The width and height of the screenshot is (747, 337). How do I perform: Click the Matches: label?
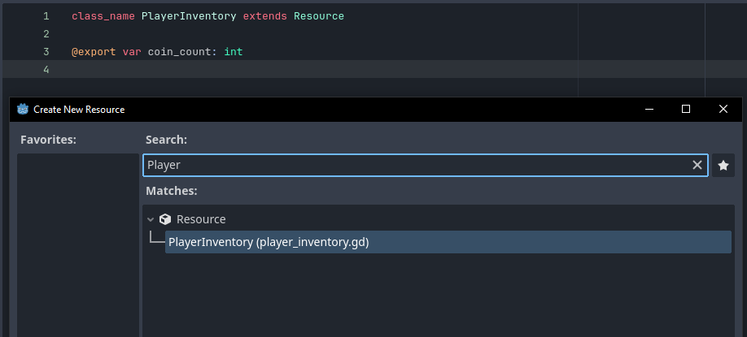click(172, 191)
